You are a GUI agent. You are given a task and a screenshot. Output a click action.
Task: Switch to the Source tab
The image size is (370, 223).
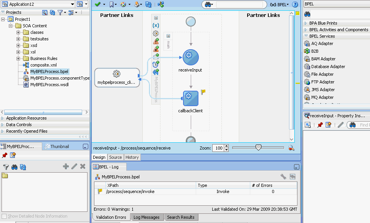pos(116,157)
